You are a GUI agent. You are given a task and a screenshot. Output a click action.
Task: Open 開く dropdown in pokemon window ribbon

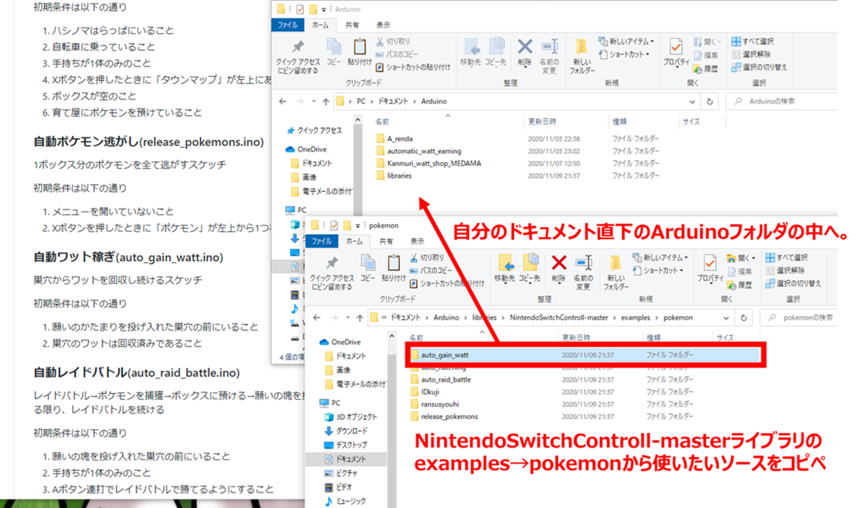coord(741,257)
